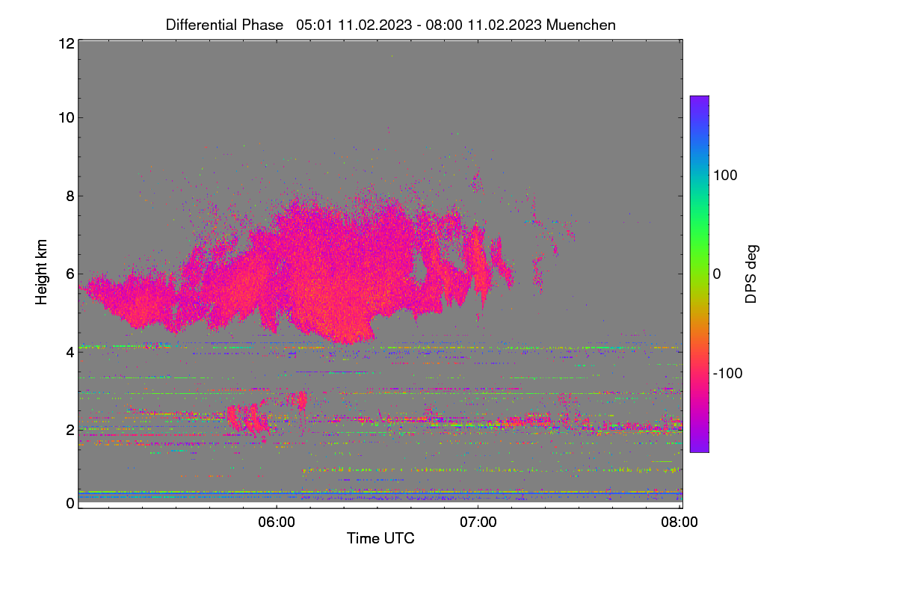Click the 'Height km' axis label
This screenshot has width=897, height=598.
click(x=41, y=273)
